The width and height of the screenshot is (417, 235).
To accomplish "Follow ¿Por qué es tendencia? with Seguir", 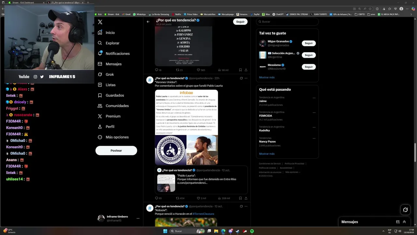I will 240,22.
